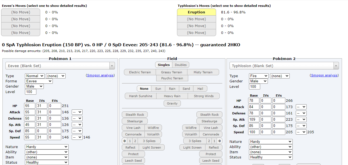Toggle Cannonade on Eevee's side
The height and width of the screenshot is (165, 348).
(133, 134)
